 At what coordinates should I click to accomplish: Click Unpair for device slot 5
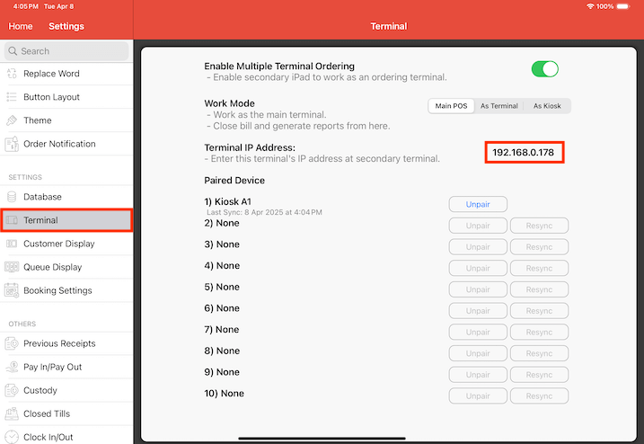pyautogui.click(x=478, y=289)
